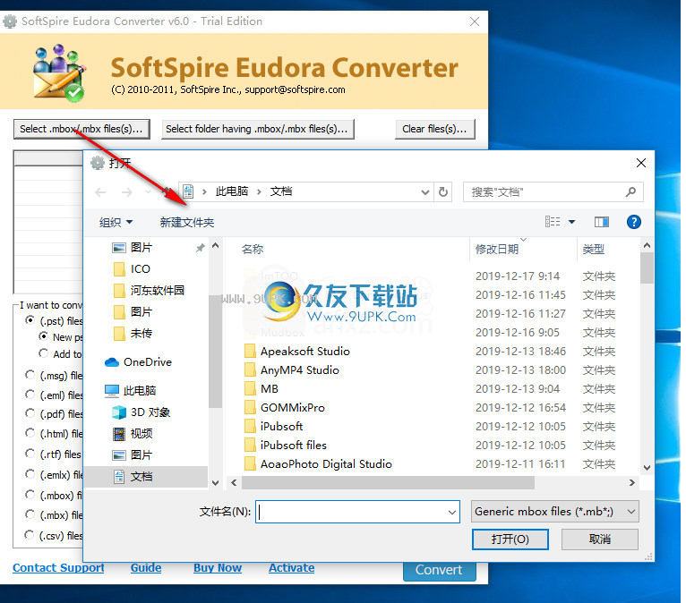Open the Generic mbox files type dropdown
This screenshot has width=686, height=603.
click(x=554, y=512)
